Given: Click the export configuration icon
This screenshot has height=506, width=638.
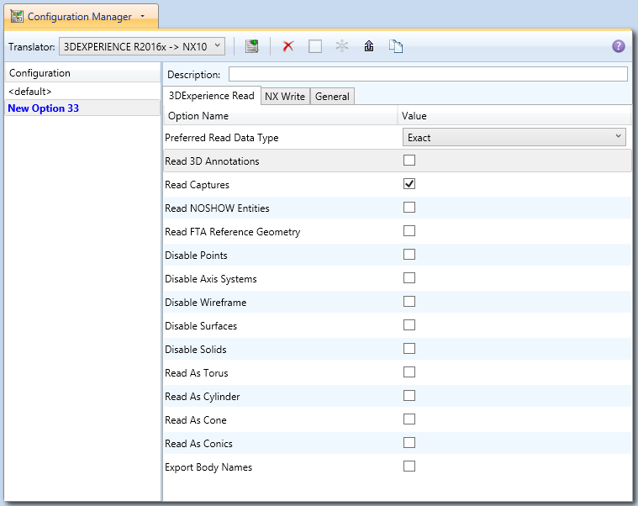Looking at the screenshot, I should pyautogui.click(x=369, y=46).
